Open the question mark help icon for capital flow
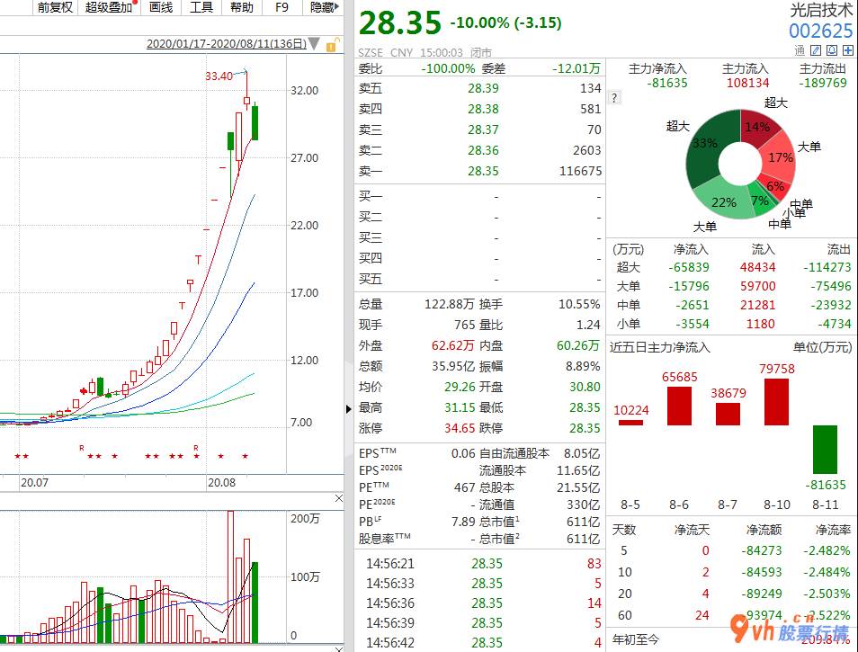Image resolution: width=858 pixels, height=652 pixels. (614, 98)
